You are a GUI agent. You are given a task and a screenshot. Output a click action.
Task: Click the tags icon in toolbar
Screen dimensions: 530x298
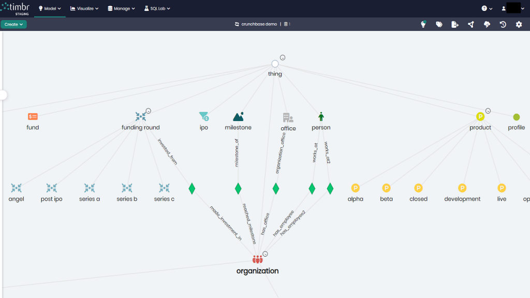click(439, 24)
